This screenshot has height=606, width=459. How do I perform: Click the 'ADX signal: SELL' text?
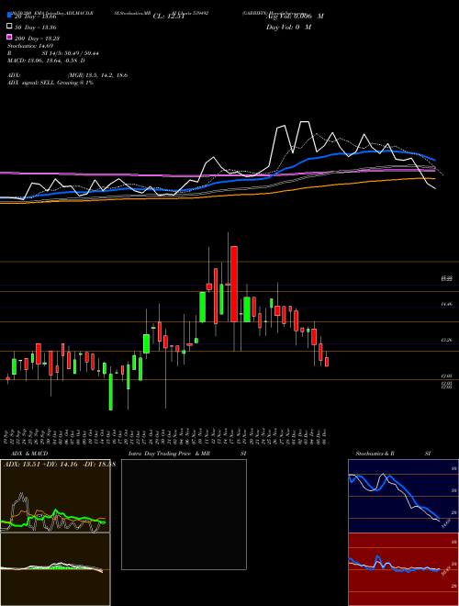click(x=30, y=83)
